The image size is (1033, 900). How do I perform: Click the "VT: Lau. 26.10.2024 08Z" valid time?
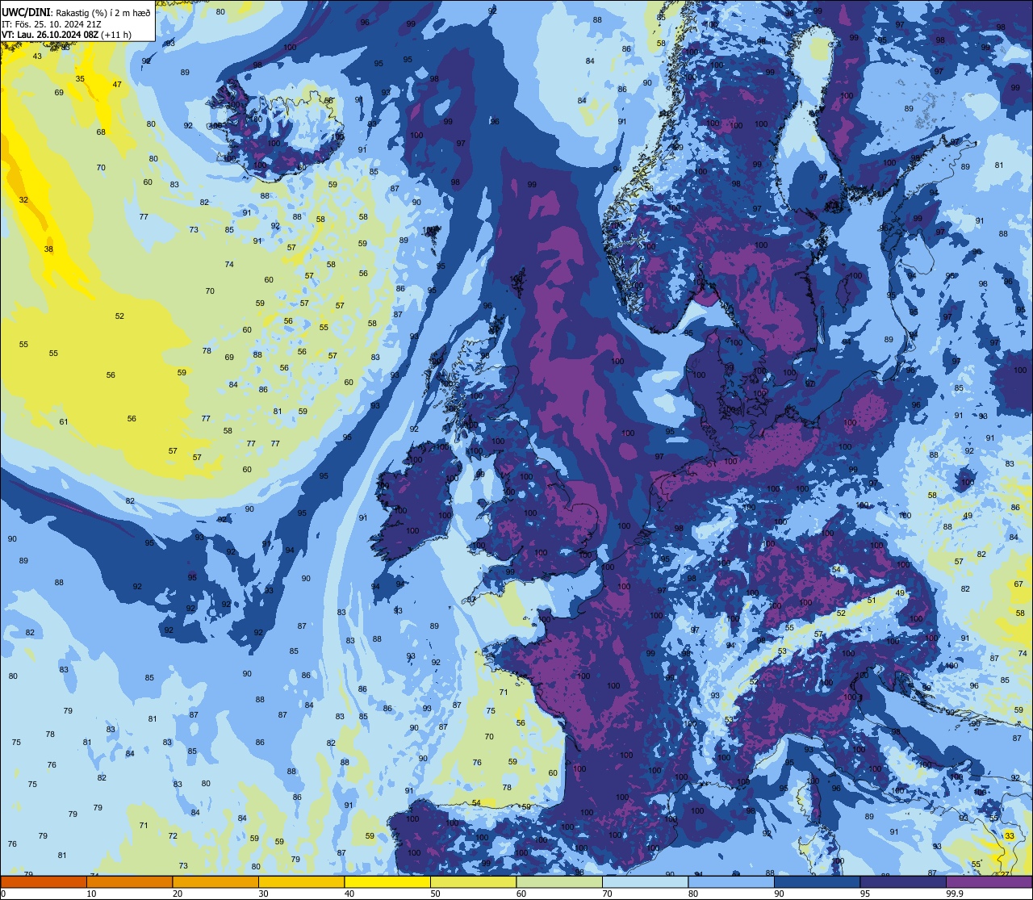tap(50, 35)
